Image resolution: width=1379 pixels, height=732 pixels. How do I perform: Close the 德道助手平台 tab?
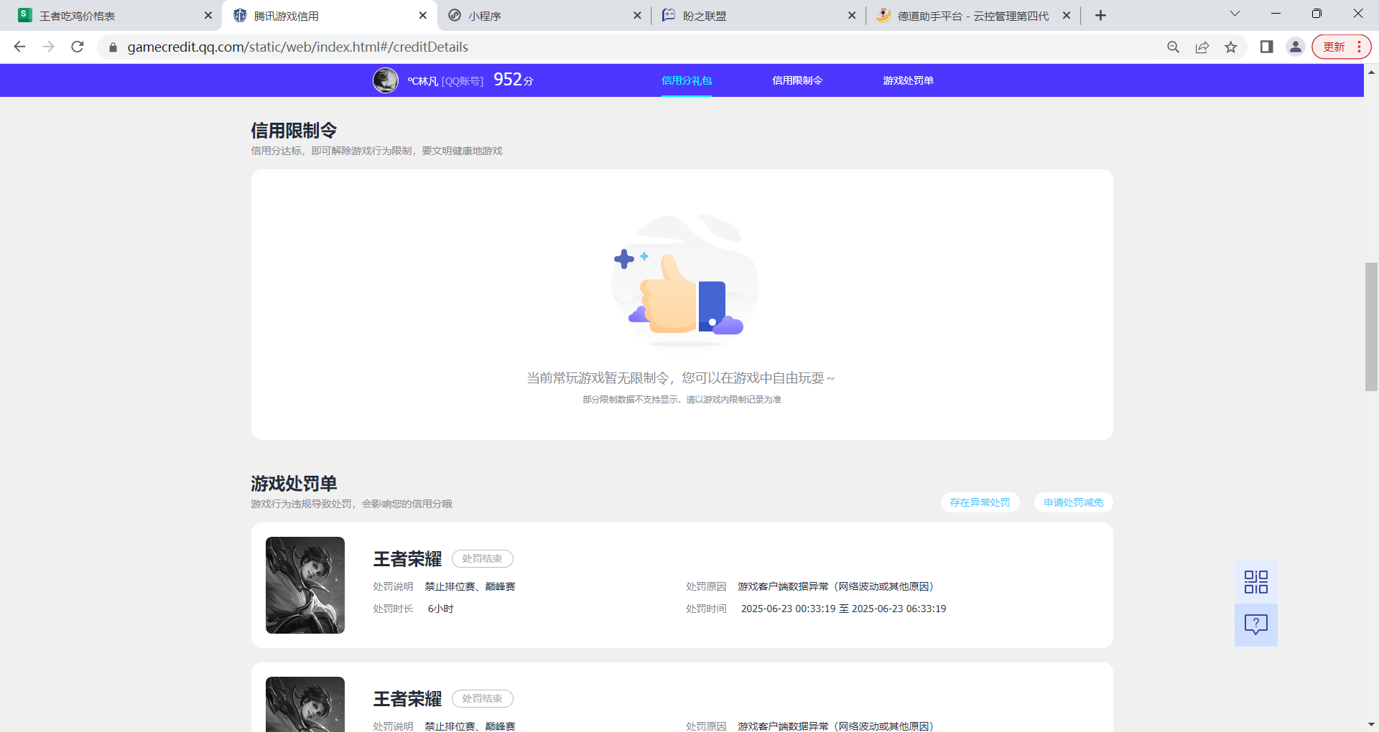click(1067, 15)
